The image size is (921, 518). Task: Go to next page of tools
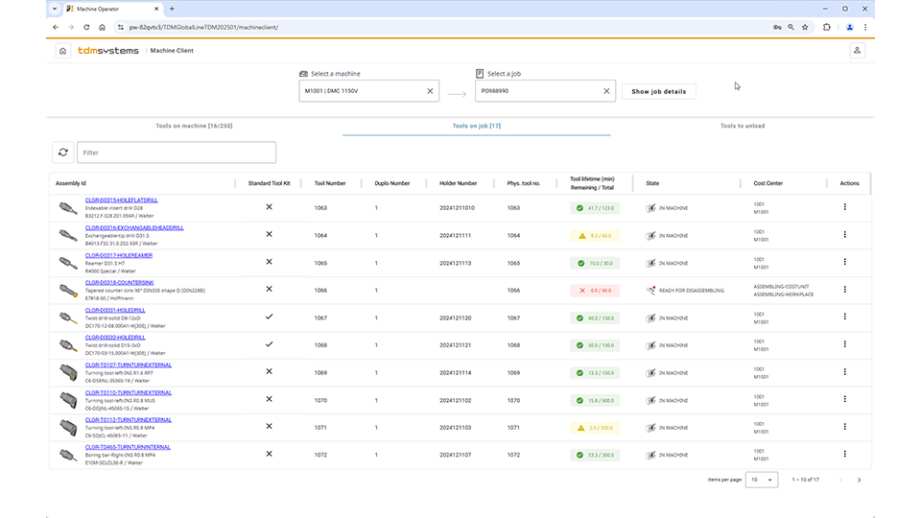(x=859, y=480)
